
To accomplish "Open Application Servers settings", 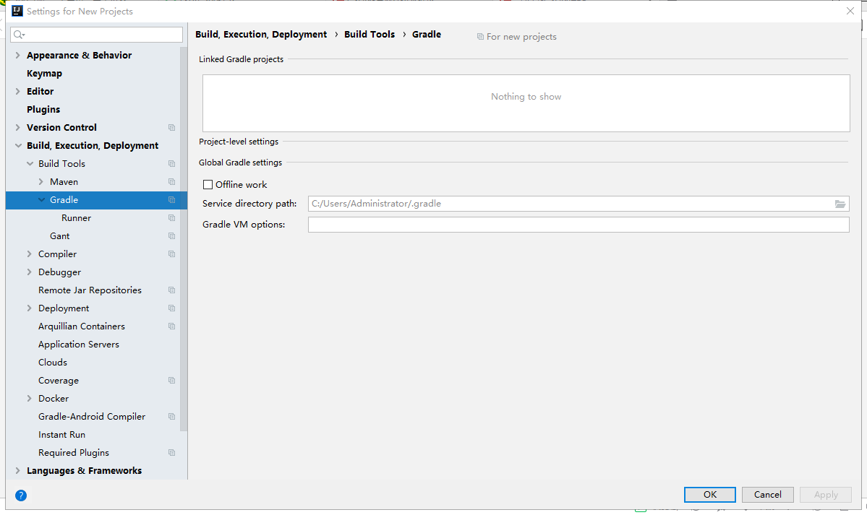I will pos(79,345).
